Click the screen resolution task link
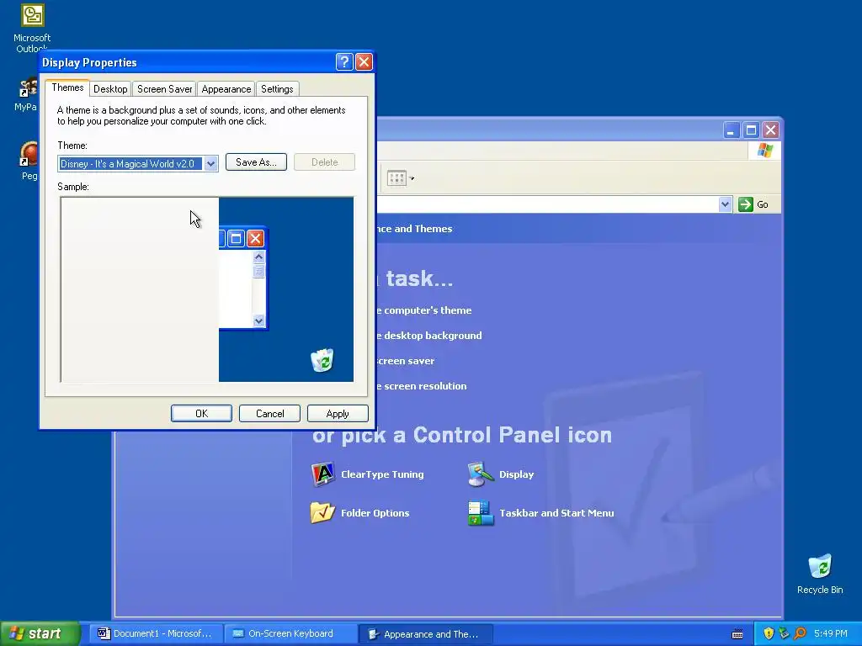 click(421, 386)
